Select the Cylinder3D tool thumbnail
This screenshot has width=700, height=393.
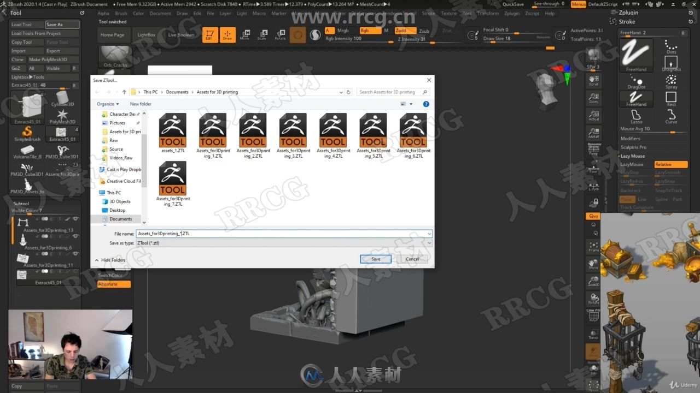pyautogui.click(x=62, y=98)
